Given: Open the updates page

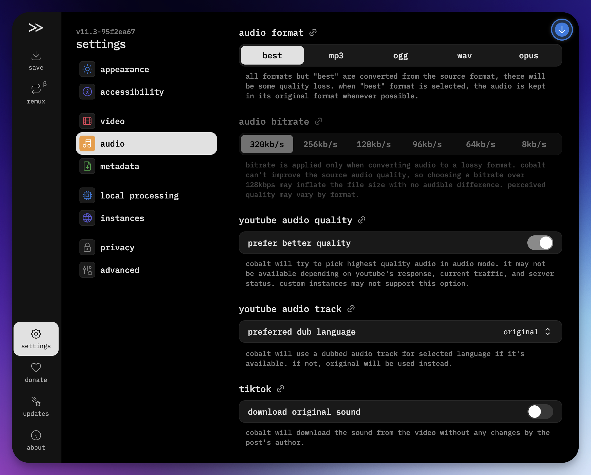Looking at the screenshot, I should pyautogui.click(x=36, y=406).
